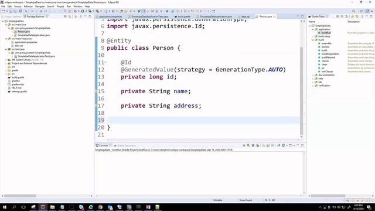Image resolution: width=375 pixels, height=211 pixels.
Task: Click Remove Launch icon in Console toolbar
Action: click(x=253, y=145)
